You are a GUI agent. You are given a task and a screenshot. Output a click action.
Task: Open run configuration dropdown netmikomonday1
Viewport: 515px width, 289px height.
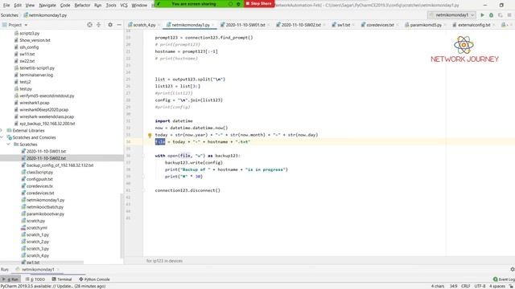click(452, 15)
